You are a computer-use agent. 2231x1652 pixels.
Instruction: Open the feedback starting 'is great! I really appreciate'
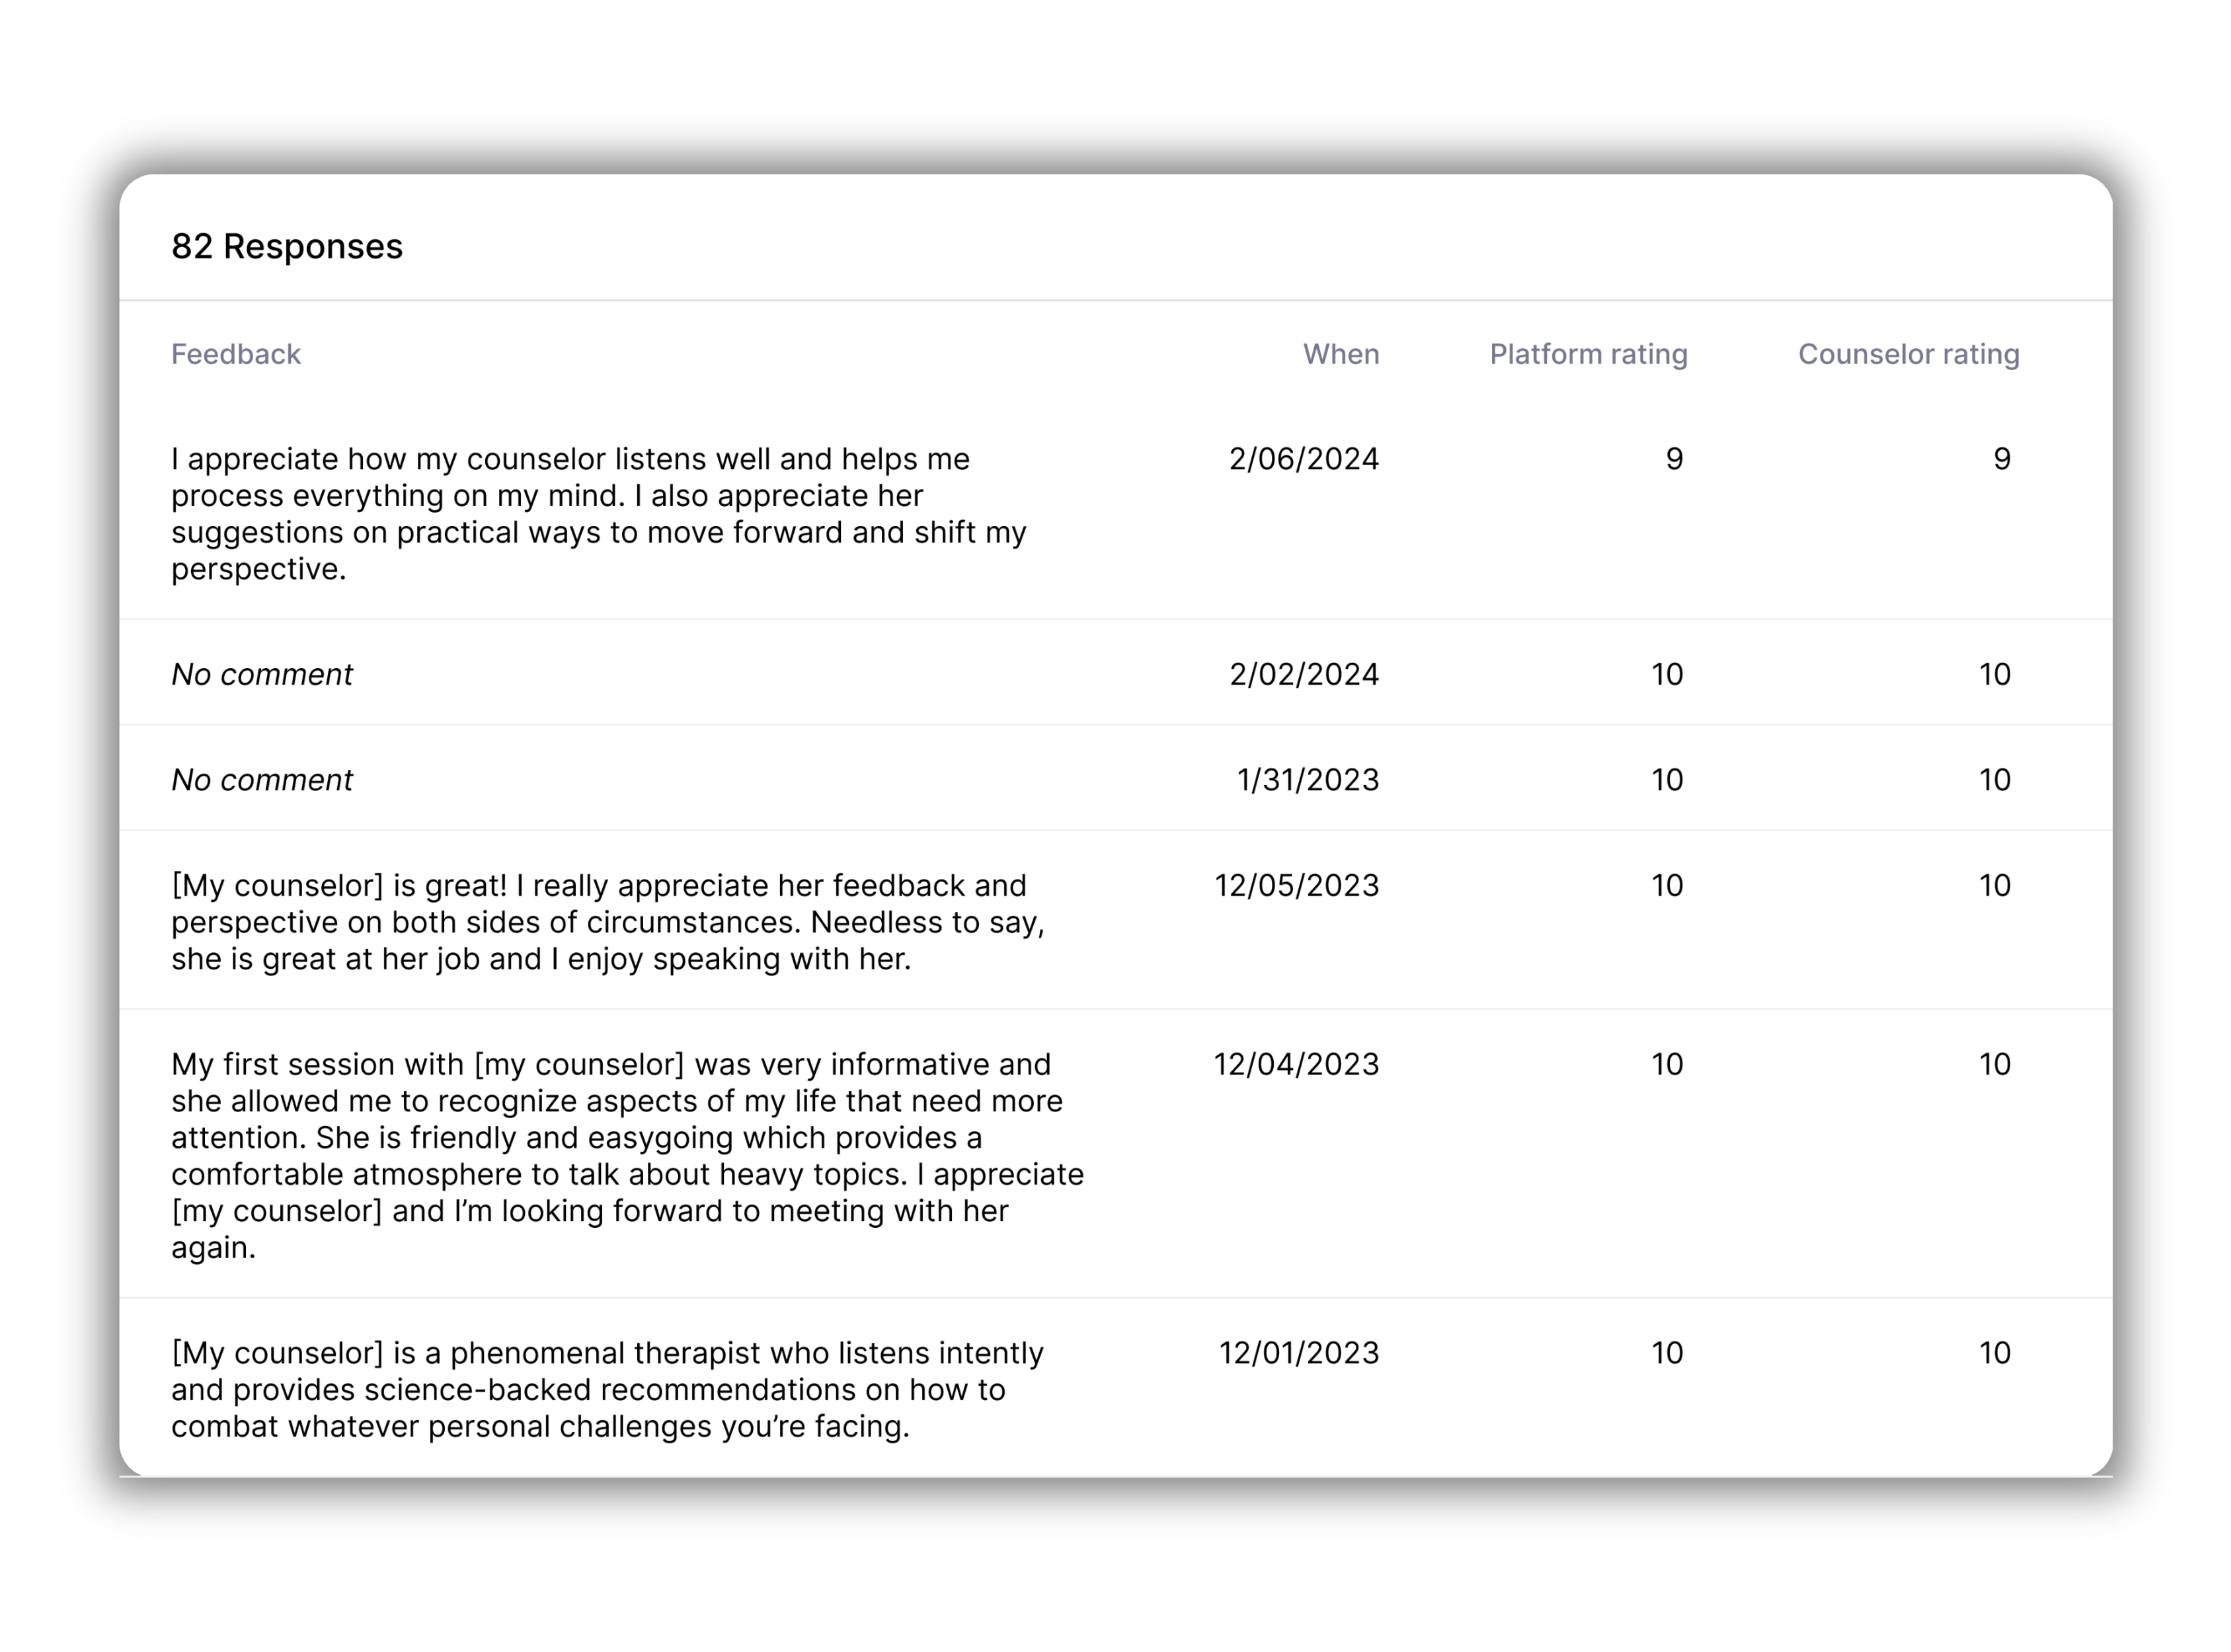(x=607, y=922)
